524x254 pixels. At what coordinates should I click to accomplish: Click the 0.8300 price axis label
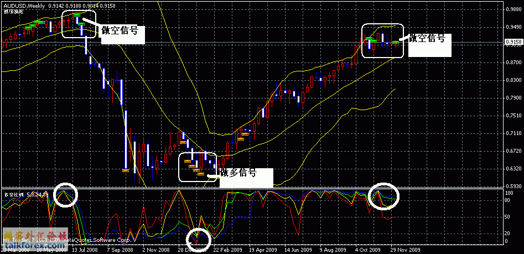click(x=514, y=80)
